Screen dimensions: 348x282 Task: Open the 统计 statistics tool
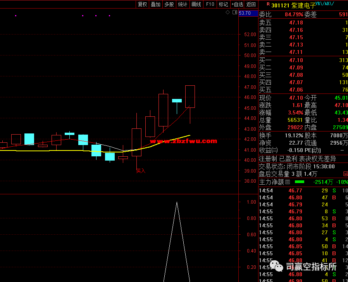[183, 4]
